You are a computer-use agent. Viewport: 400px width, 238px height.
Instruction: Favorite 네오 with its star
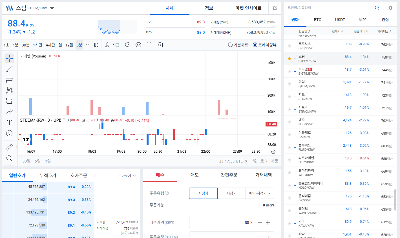coord(289,122)
